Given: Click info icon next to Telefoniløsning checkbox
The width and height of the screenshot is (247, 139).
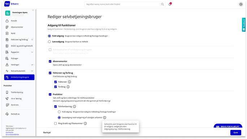Looking at the screenshot, I should pos(74,107).
